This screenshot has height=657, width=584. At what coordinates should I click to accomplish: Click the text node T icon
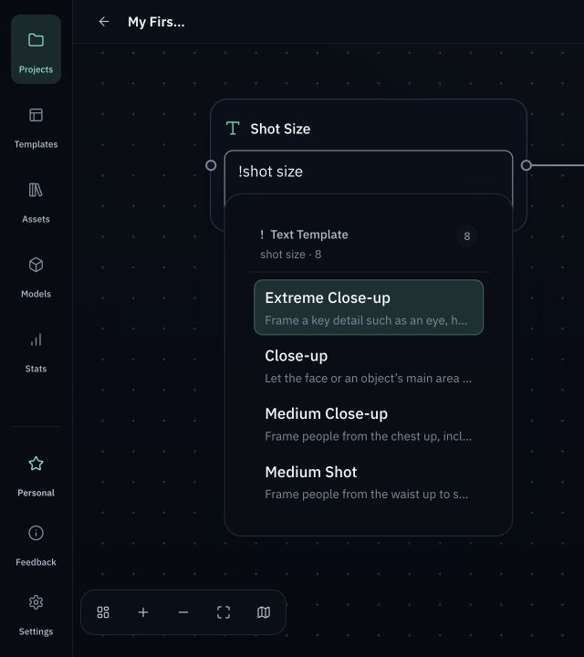coord(233,129)
